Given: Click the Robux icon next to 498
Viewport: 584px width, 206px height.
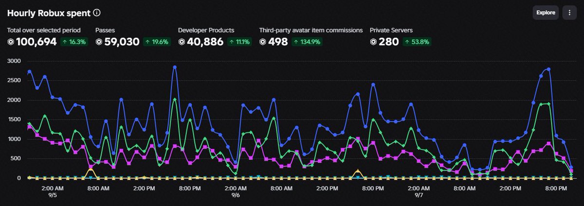Looking at the screenshot, I should tap(263, 42).
